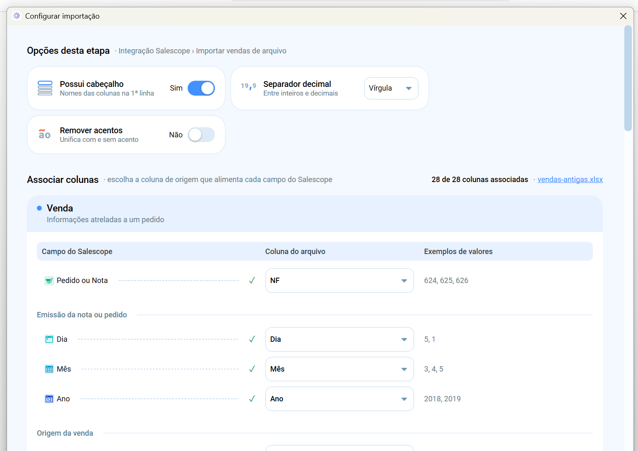Screen dimensions: 638x451
Task: Click the Emissão da nota ou pedido heading
Action: pyautogui.click(x=82, y=315)
